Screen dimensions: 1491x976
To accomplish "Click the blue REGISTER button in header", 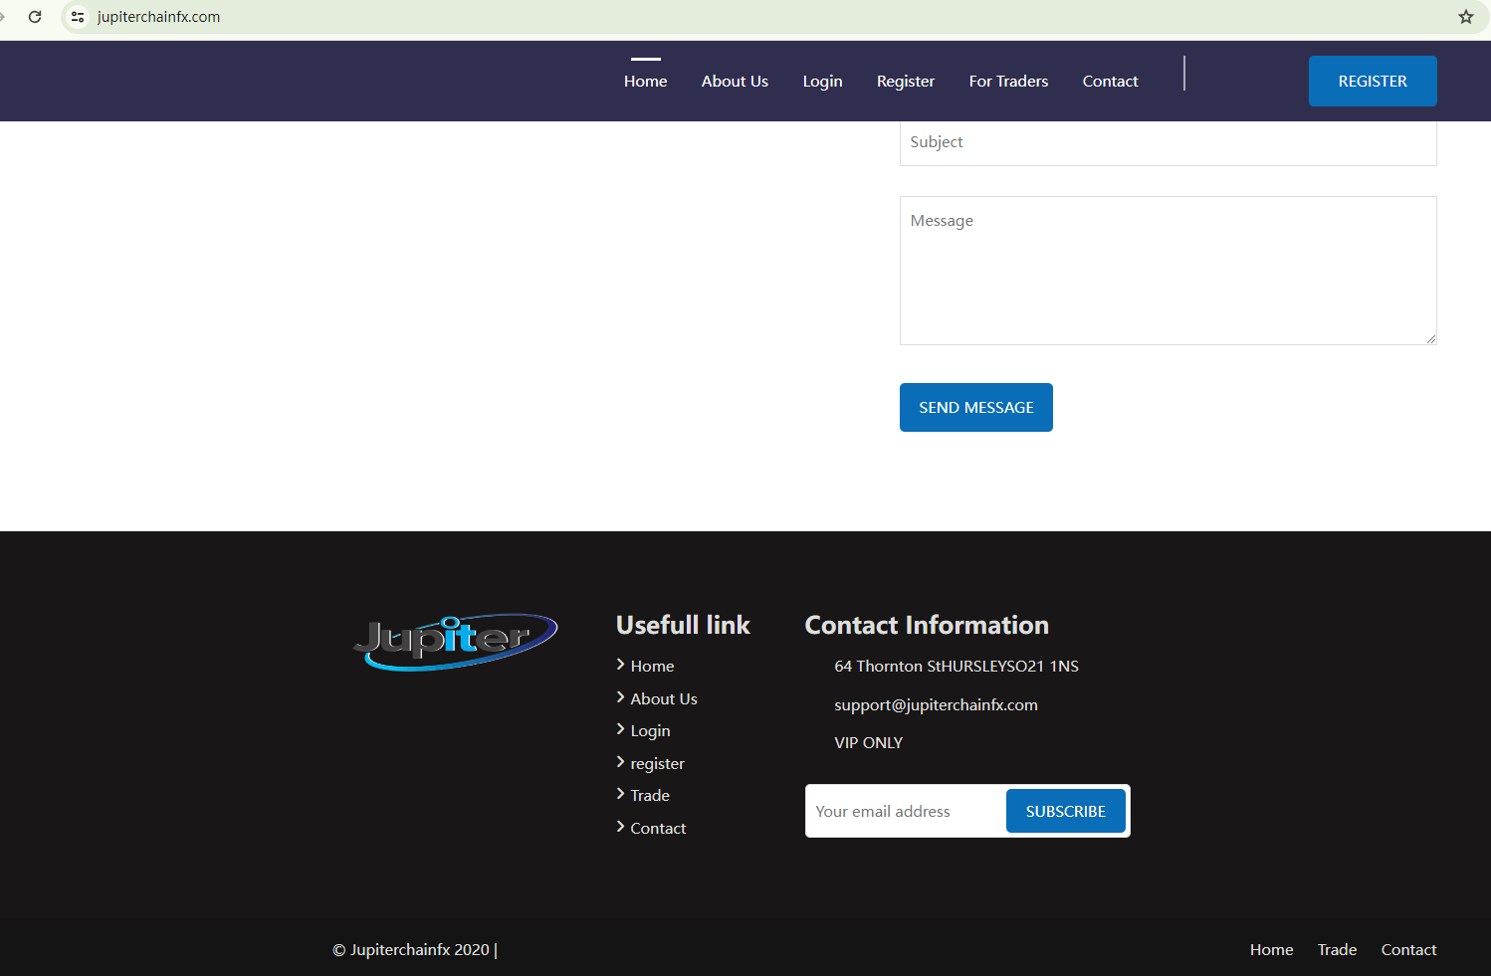I will click(x=1373, y=81).
